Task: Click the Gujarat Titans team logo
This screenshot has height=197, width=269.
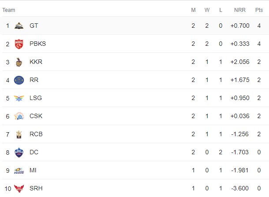Action: [19, 26]
